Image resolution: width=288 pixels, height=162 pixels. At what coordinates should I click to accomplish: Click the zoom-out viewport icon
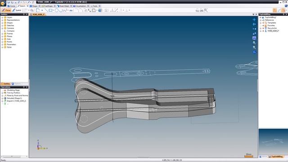click(254, 47)
